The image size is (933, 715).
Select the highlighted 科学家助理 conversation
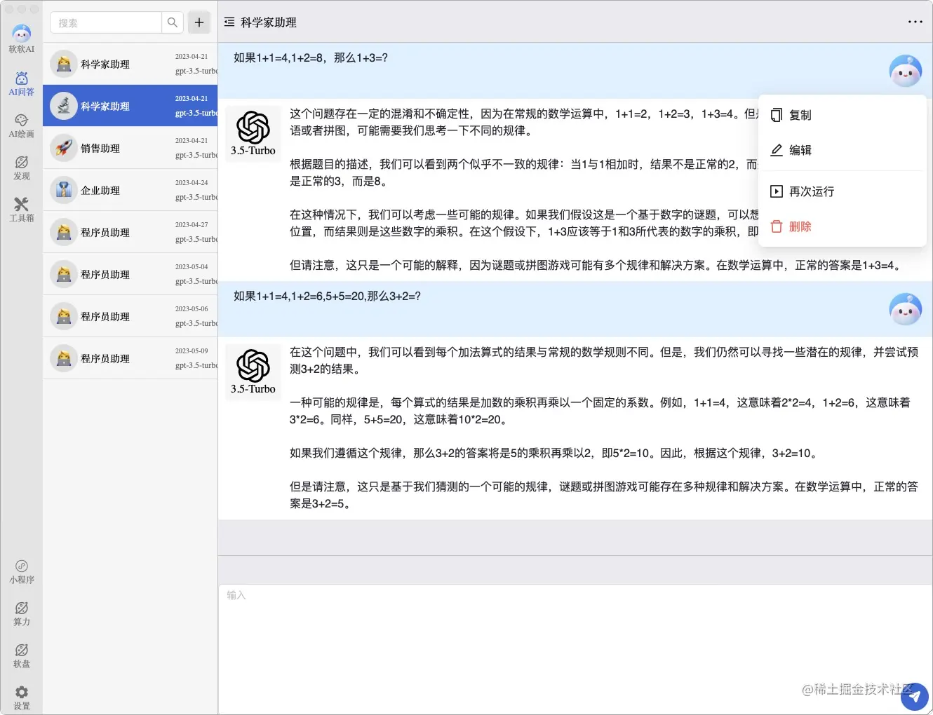(130, 106)
